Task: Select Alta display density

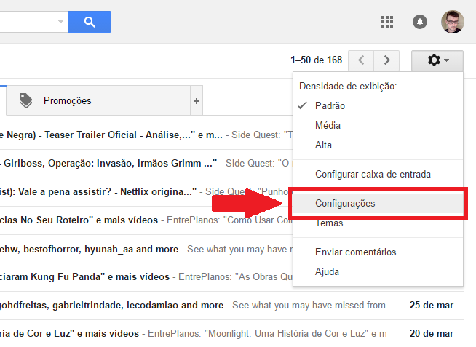Action: click(x=323, y=145)
